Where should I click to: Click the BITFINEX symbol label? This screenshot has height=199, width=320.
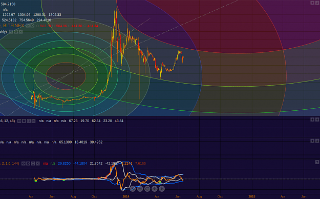pyautogui.click(x=14, y=26)
